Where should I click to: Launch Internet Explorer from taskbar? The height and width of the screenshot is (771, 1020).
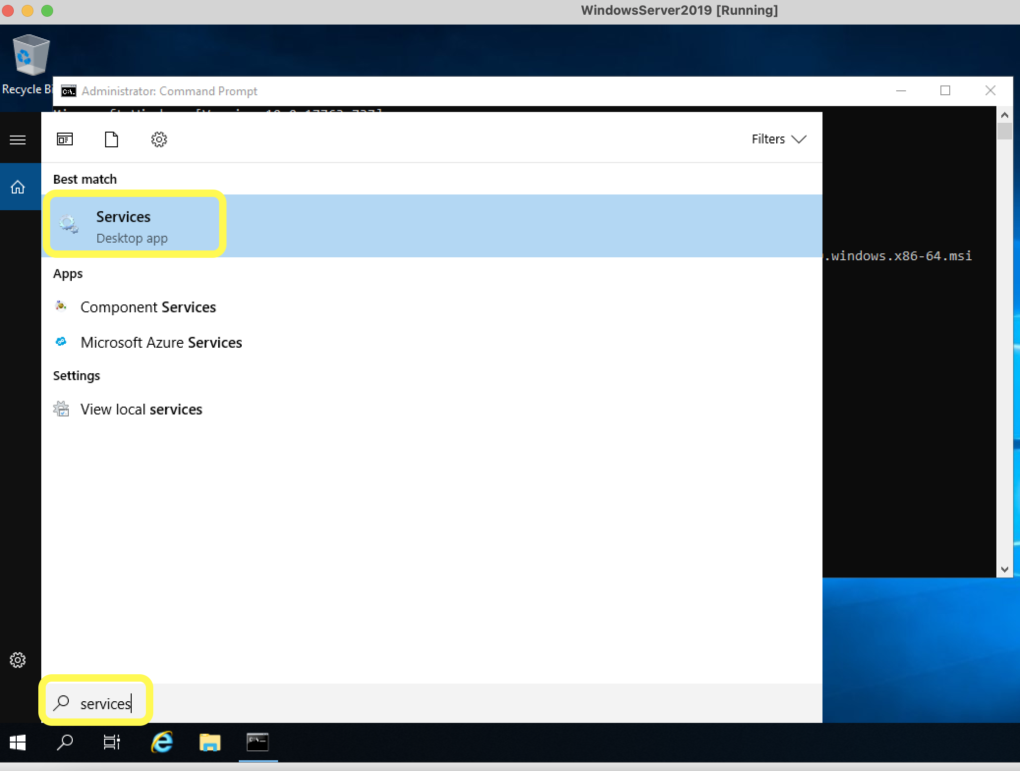coord(162,743)
